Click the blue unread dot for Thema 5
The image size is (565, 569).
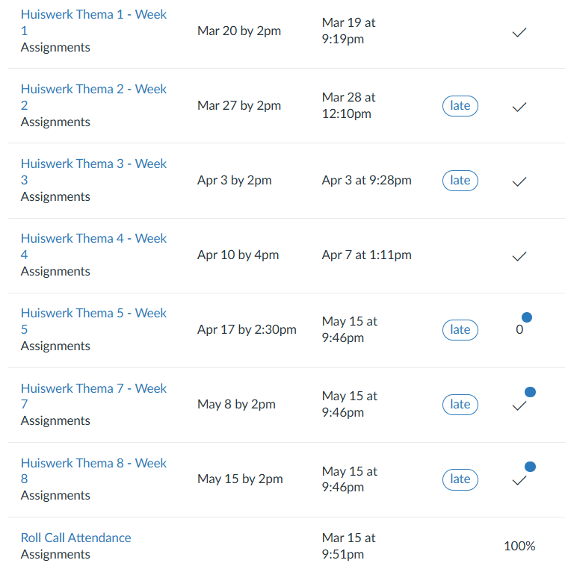(527, 317)
